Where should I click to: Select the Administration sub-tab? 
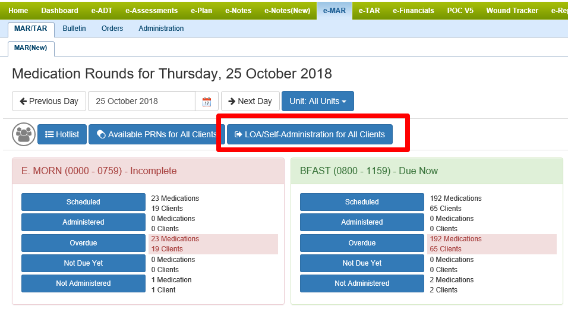161,29
